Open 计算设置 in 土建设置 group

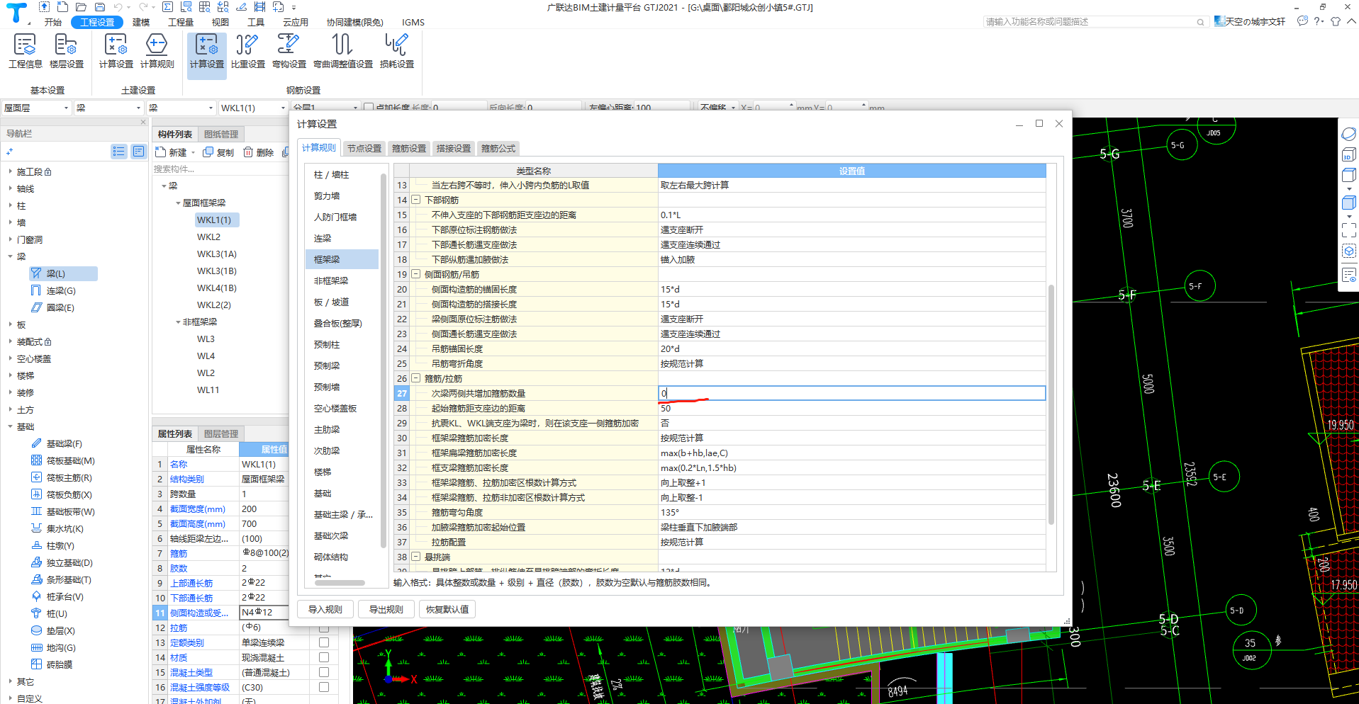click(116, 51)
